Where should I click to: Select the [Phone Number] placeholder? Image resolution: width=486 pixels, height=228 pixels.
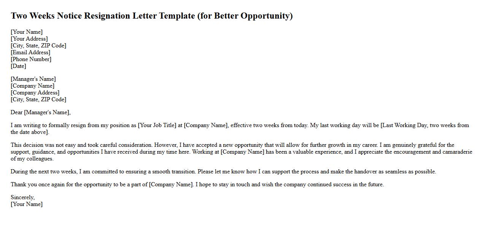coord(31,59)
